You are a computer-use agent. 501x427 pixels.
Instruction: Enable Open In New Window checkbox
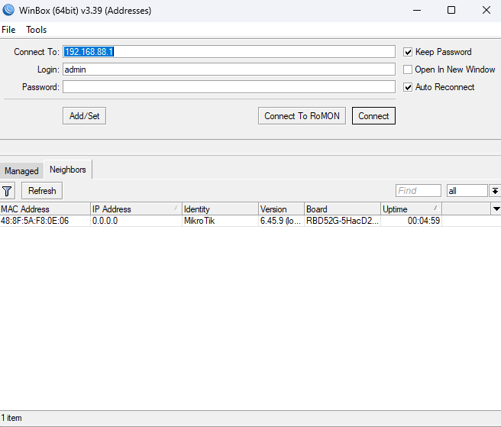pyautogui.click(x=408, y=70)
